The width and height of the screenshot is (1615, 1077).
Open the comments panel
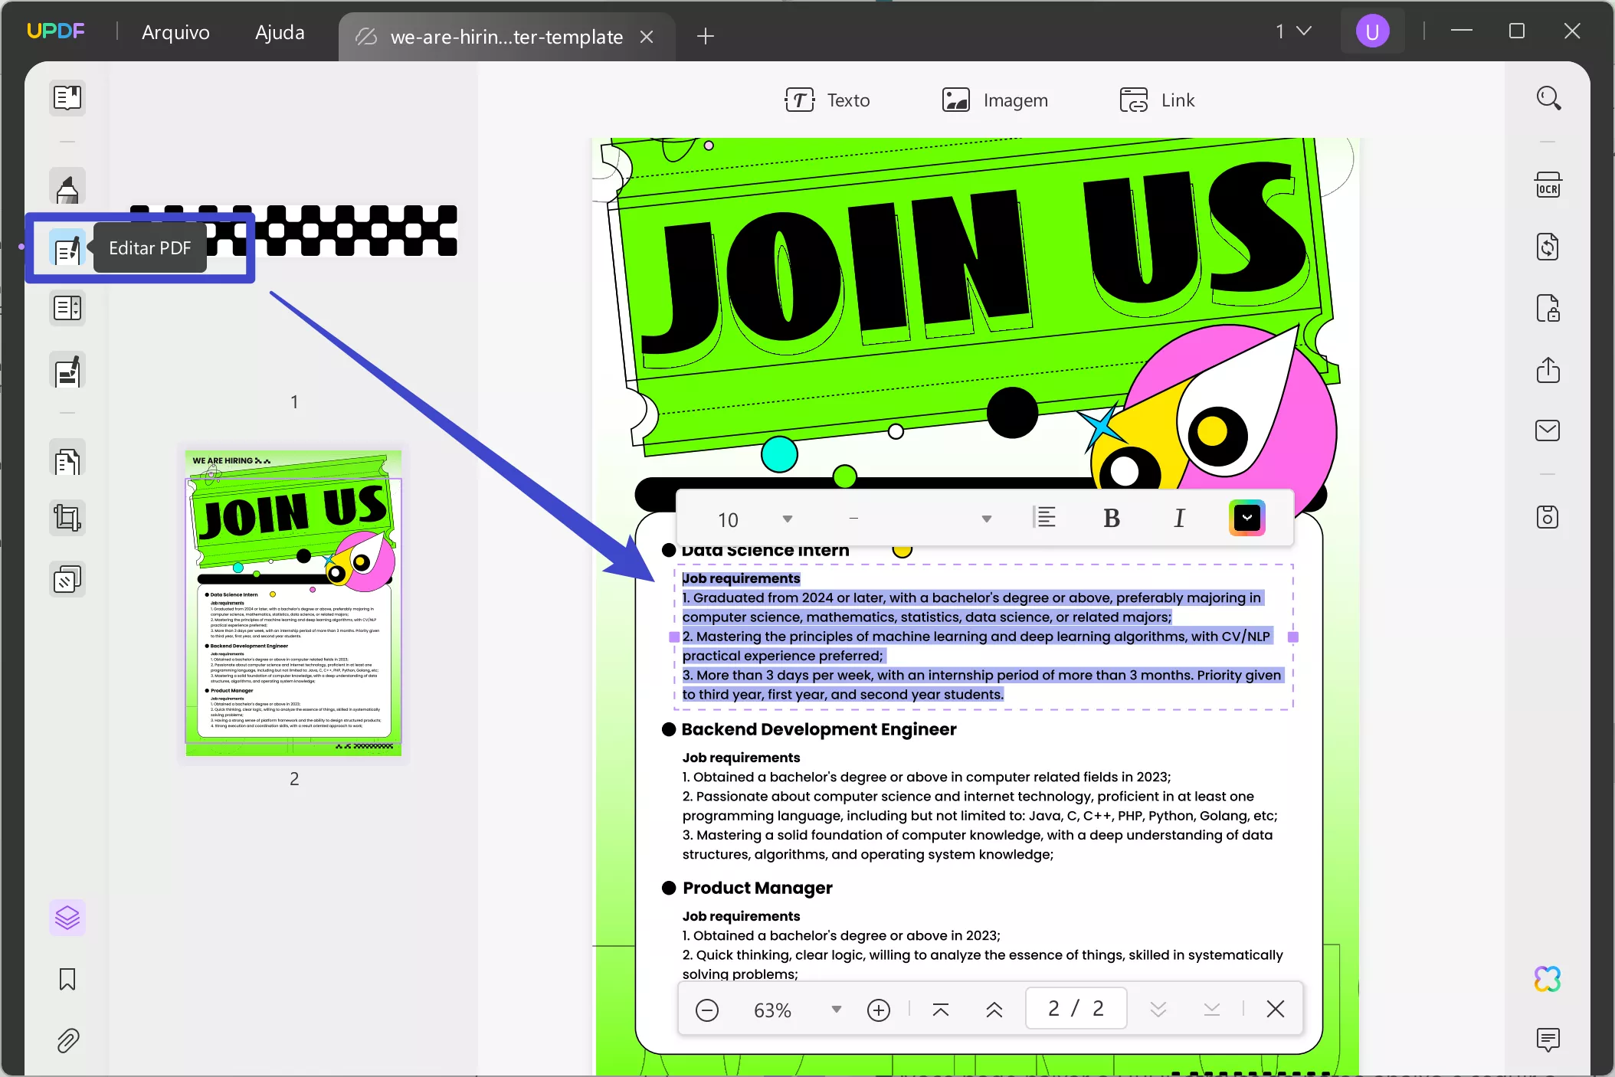(x=1548, y=1039)
